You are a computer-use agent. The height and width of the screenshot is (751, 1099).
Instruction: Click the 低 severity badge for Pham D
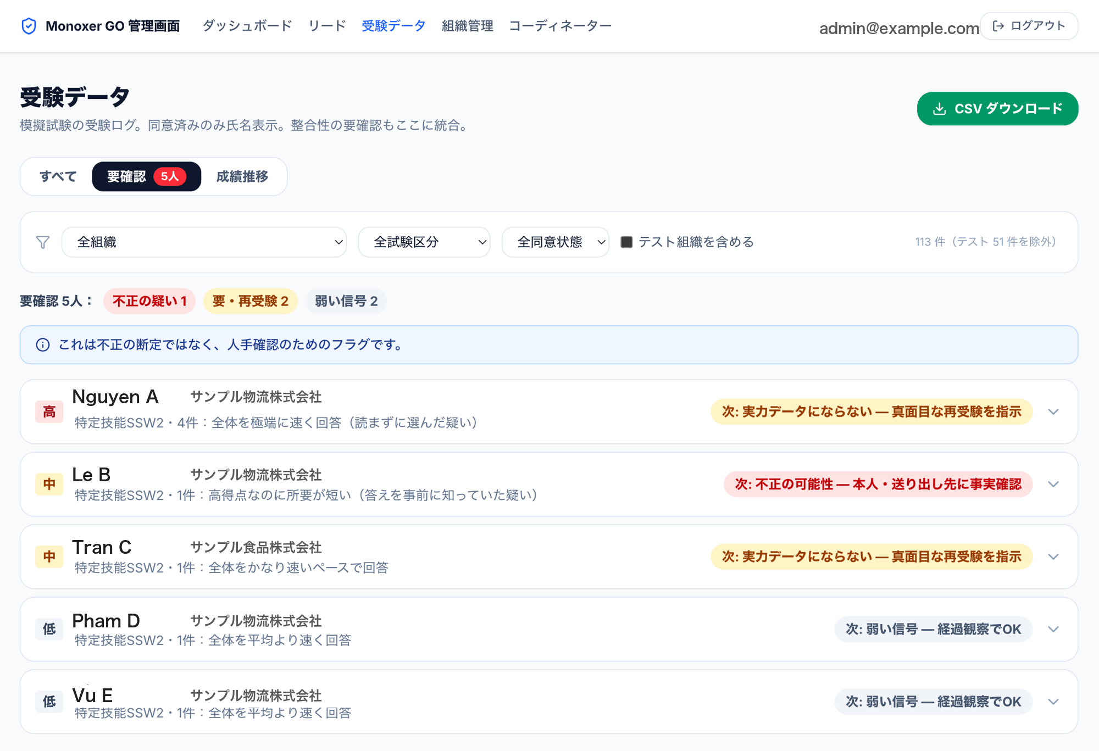pyautogui.click(x=49, y=629)
